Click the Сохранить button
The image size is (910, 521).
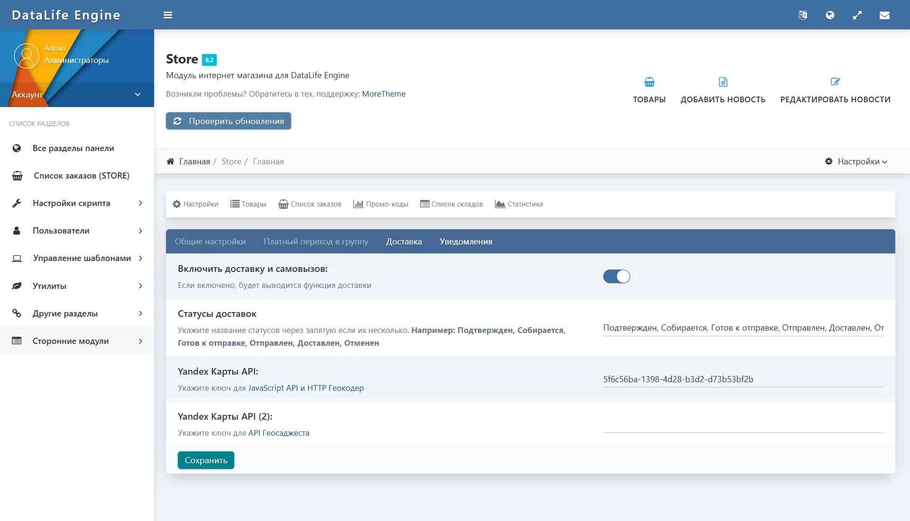(206, 460)
